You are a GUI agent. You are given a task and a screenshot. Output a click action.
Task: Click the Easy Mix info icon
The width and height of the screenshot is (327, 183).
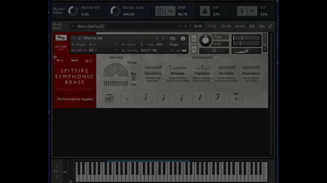(x=128, y=57)
